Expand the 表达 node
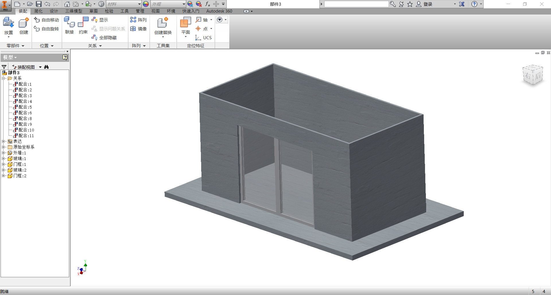Screen dimensions: 551x295 3,141
